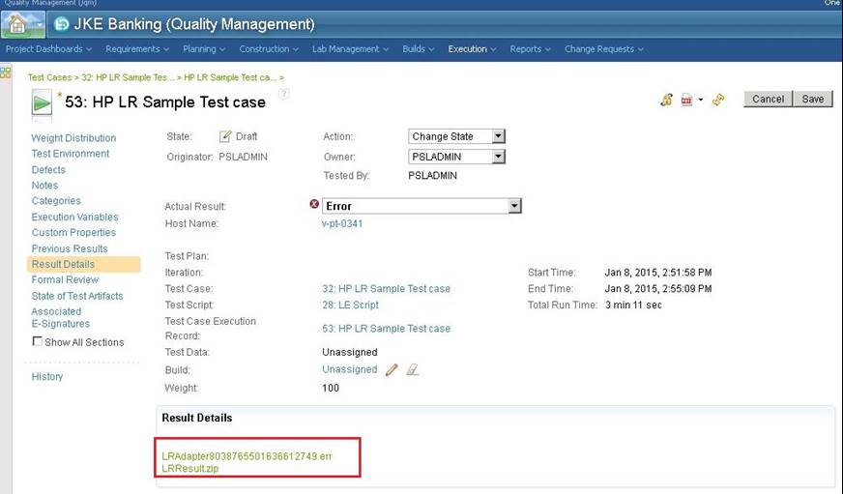This screenshot has height=494, width=843.
Task: Click the Draft state icon
Action: [x=225, y=136]
